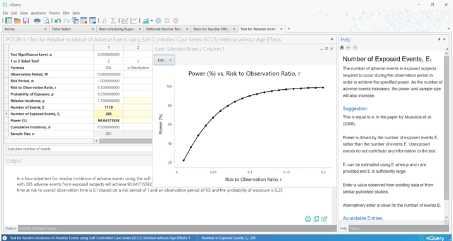This screenshot has height=241, width=453.
Task: Select the Output bottom tab
Action: point(11,228)
